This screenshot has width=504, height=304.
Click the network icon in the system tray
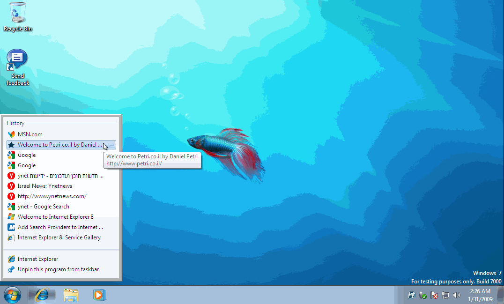coord(445,296)
